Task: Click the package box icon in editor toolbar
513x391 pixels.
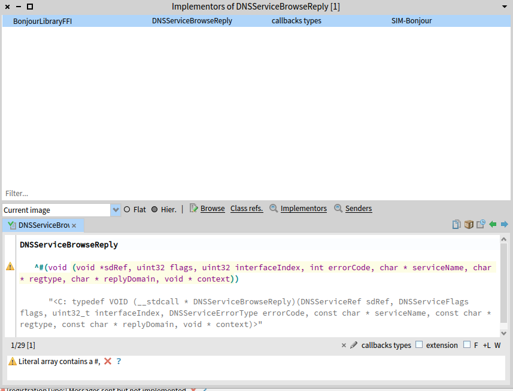Action: [469, 224]
